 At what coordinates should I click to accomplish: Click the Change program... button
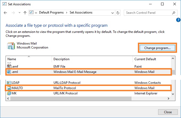157,48
